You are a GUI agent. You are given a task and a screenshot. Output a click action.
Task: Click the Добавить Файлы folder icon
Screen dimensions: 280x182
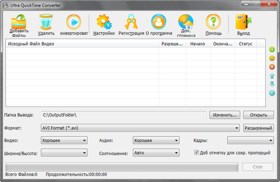coord(19,22)
